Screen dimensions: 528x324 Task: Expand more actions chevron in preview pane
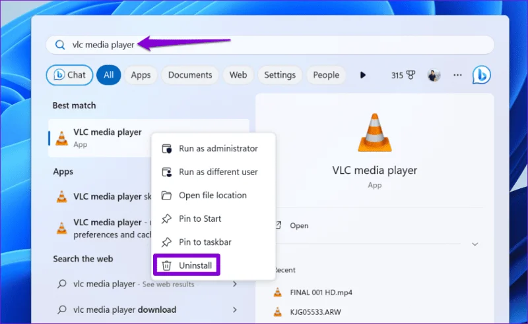point(475,244)
